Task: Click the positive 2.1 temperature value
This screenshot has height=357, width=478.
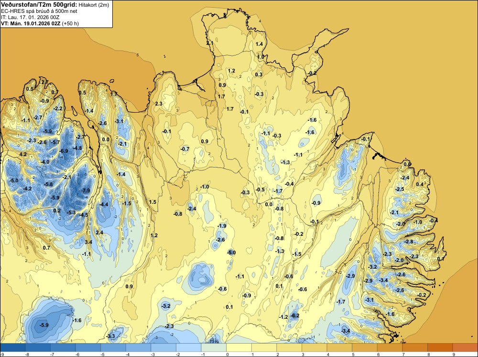Action: 210,43
